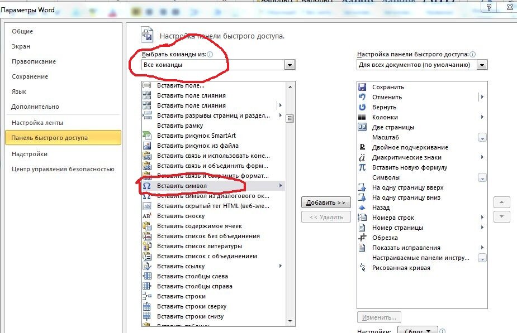Click the columns icon for Колонки
The width and height of the screenshot is (517, 333).
pyautogui.click(x=362, y=117)
